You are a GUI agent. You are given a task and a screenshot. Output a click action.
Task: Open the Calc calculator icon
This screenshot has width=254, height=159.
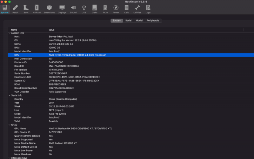point(126,9)
